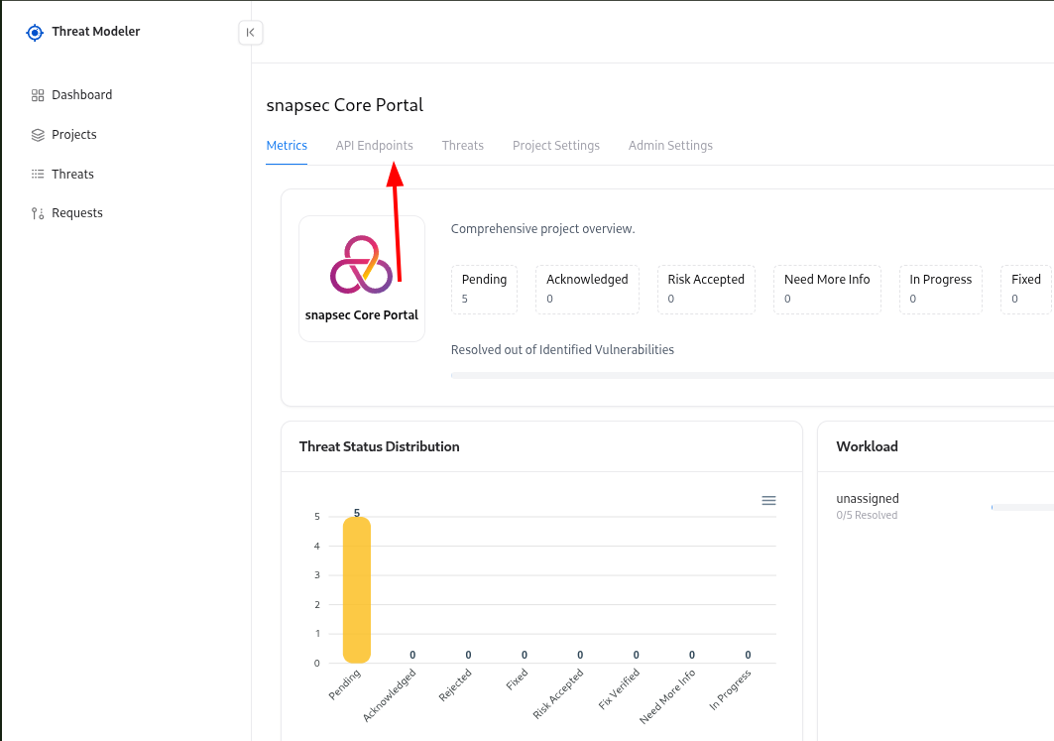1054x741 pixels.
Task: Click the snapsec Core Portal page heading
Action: click(345, 105)
